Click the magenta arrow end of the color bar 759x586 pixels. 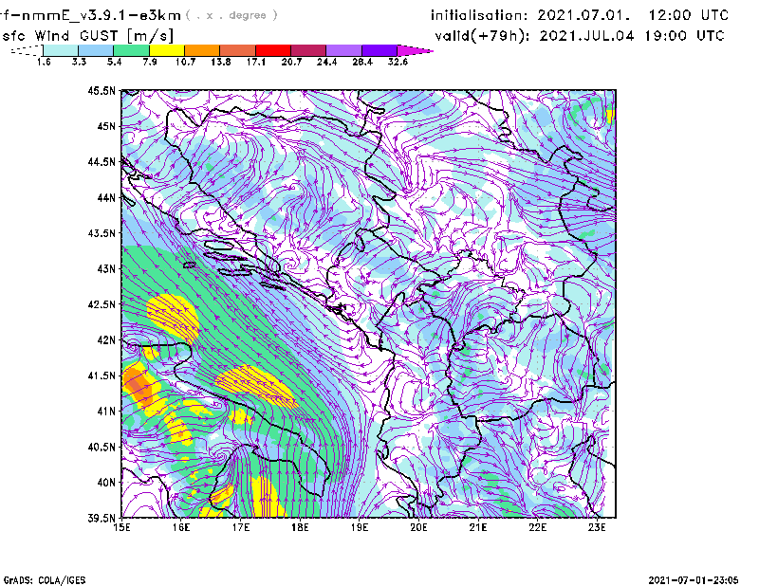415,50
